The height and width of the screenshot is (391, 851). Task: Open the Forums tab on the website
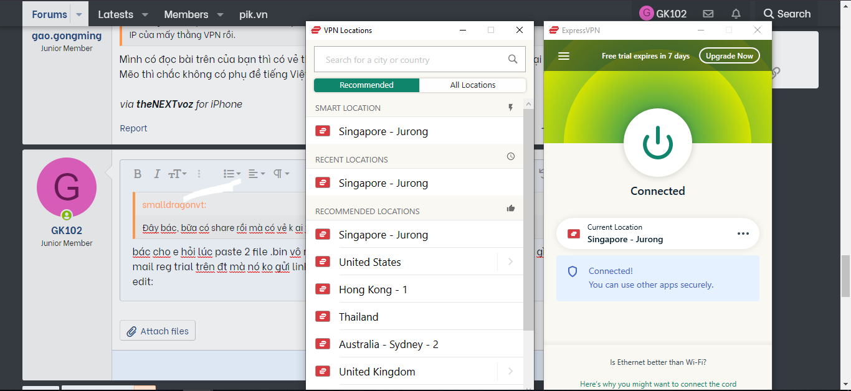(49, 14)
